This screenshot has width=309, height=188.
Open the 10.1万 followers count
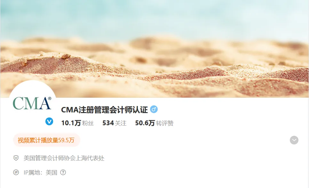71,123
